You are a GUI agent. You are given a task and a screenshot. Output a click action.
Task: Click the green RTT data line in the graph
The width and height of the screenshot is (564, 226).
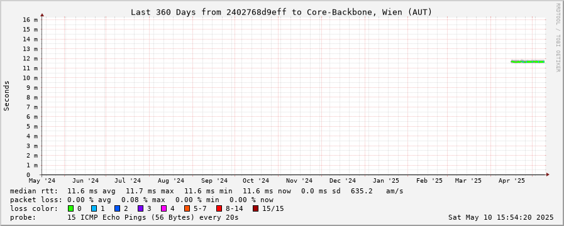pyautogui.click(x=528, y=62)
